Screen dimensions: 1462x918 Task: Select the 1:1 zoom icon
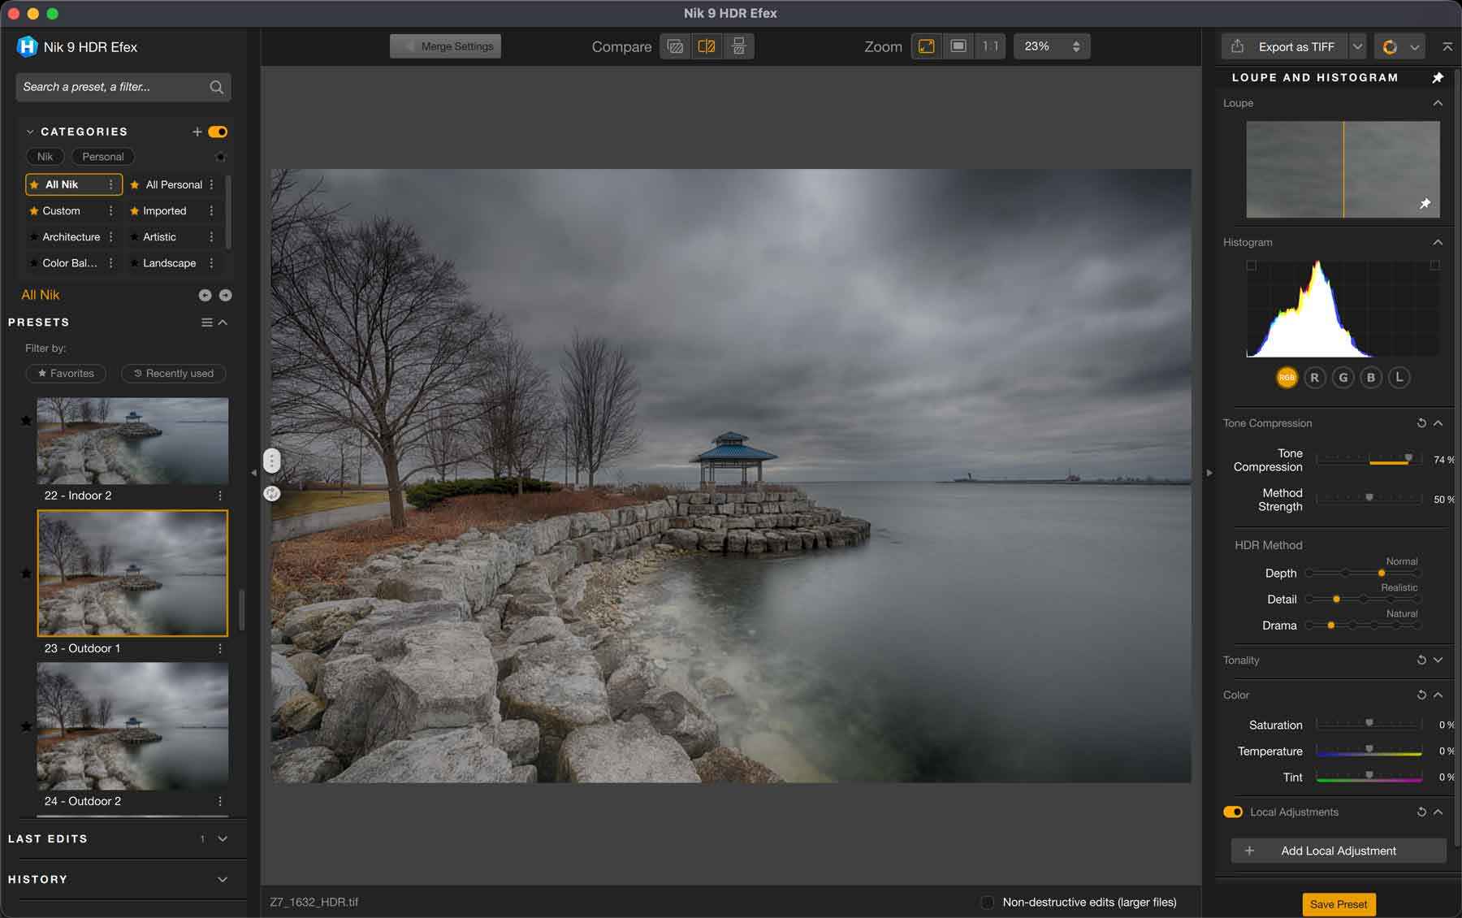pyautogui.click(x=990, y=46)
